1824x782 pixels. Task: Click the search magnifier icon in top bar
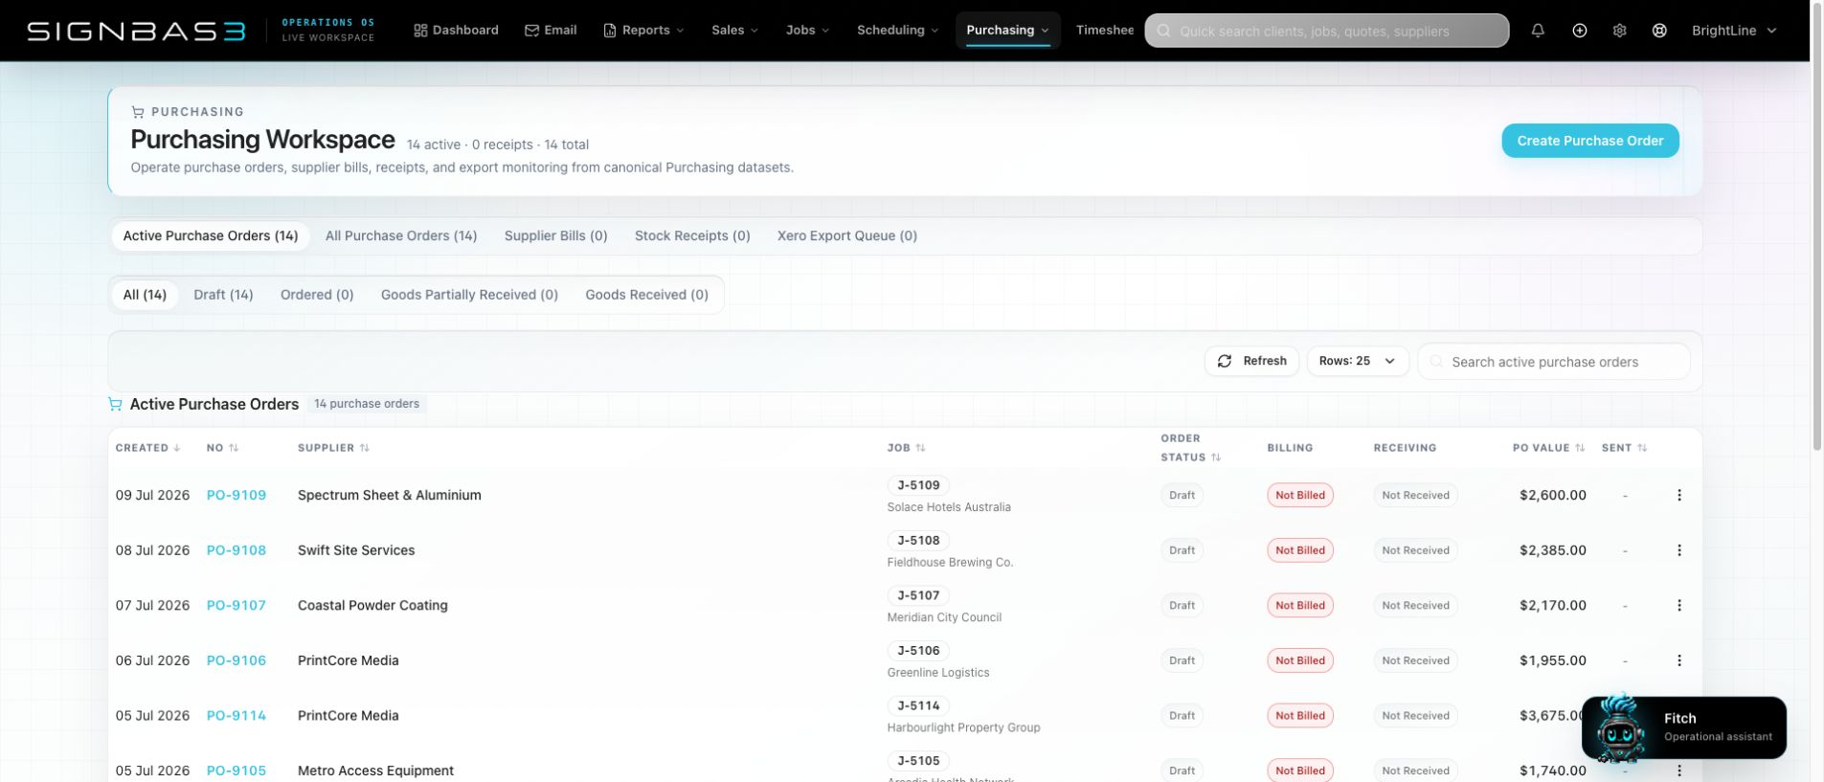point(1163,31)
